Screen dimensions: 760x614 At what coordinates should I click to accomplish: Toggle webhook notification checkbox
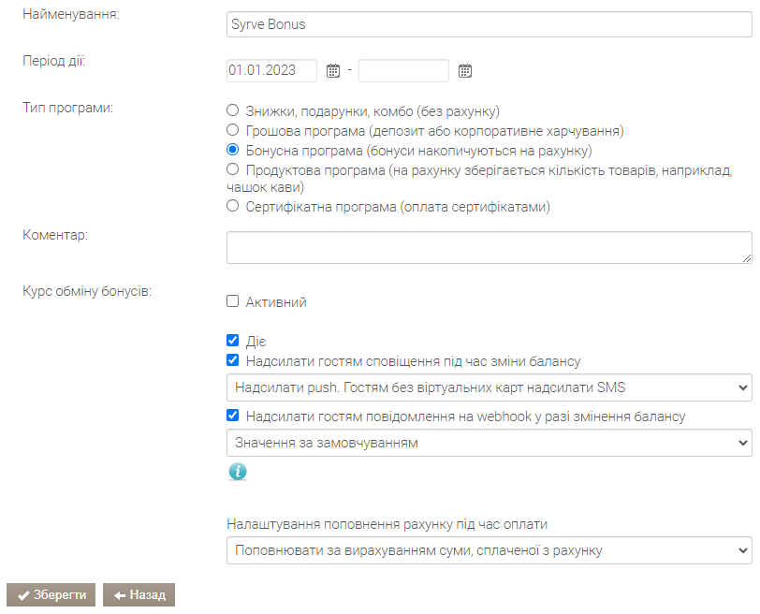click(x=233, y=416)
